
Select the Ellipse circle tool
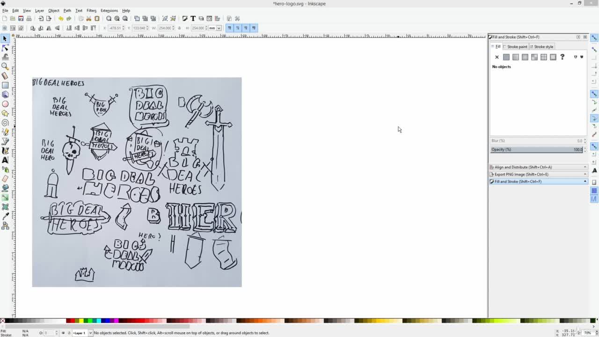(5, 104)
